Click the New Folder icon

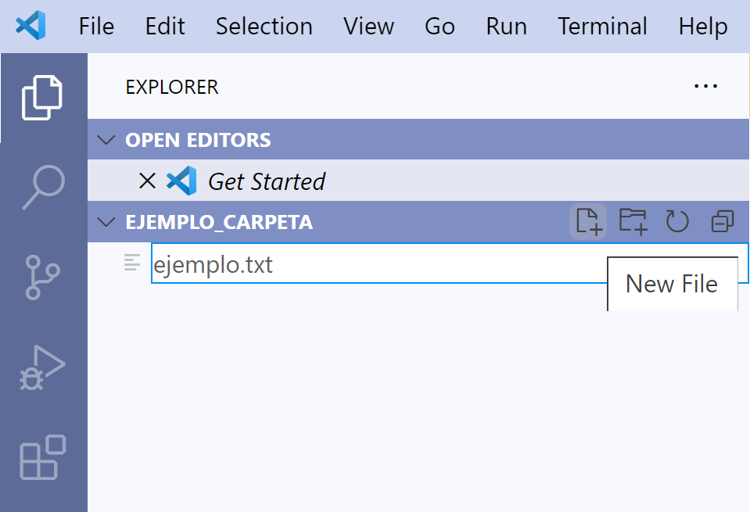click(x=633, y=221)
